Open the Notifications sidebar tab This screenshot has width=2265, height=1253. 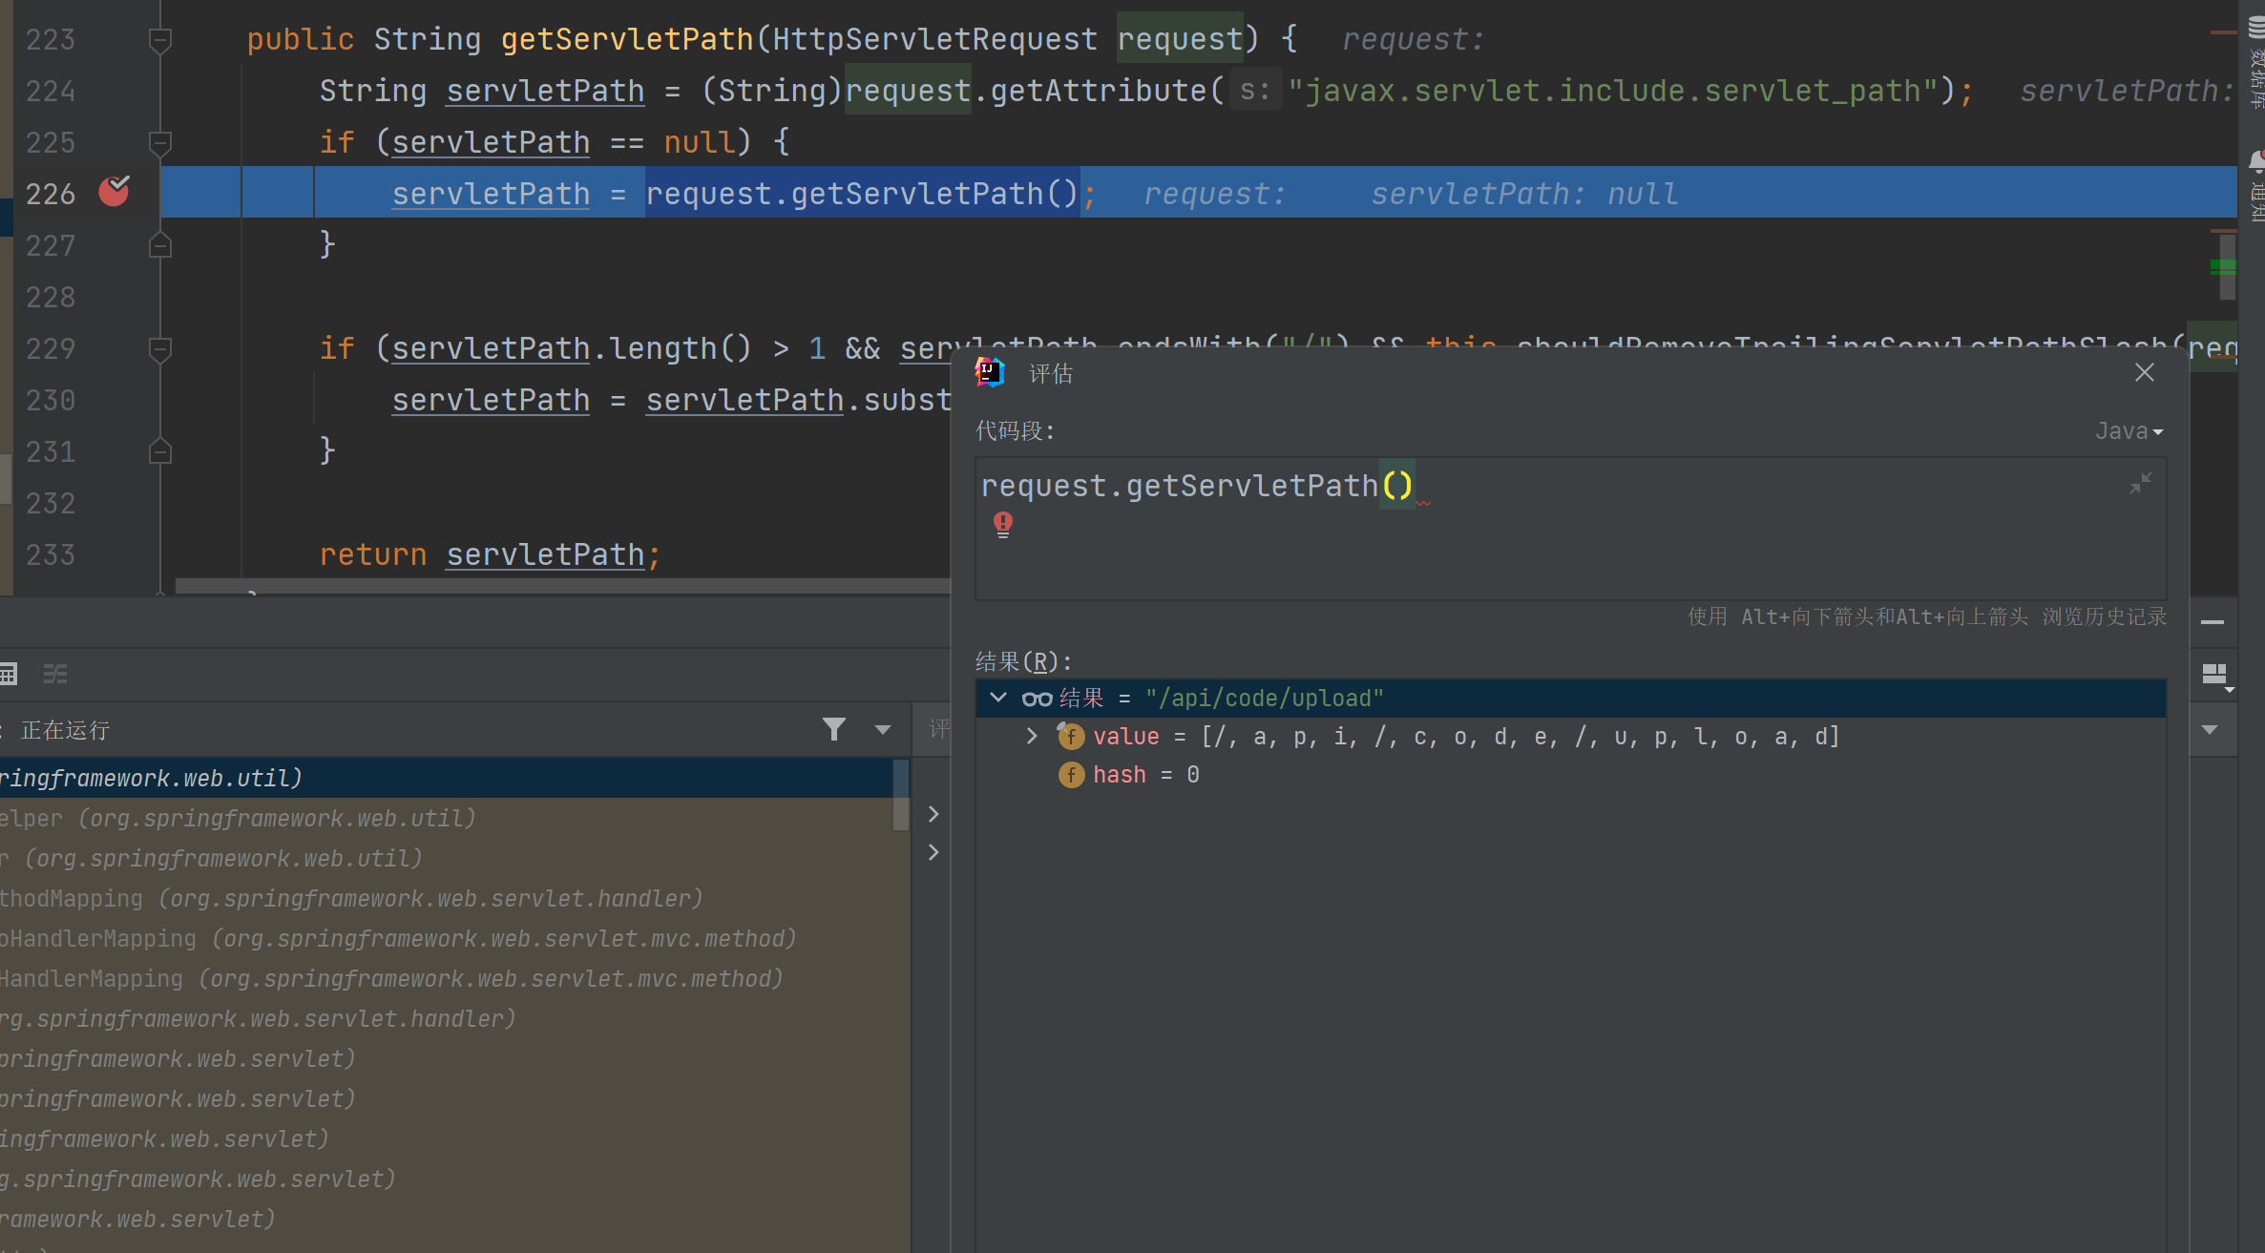tap(2256, 186)
